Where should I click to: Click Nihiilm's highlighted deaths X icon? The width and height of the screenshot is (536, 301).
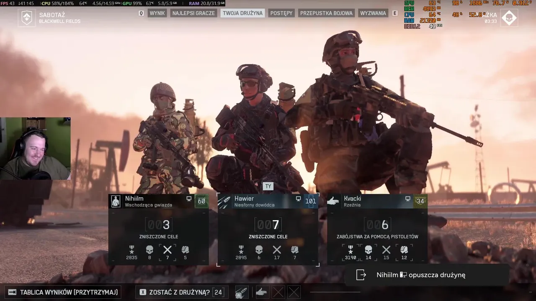[x=167, y=250]
